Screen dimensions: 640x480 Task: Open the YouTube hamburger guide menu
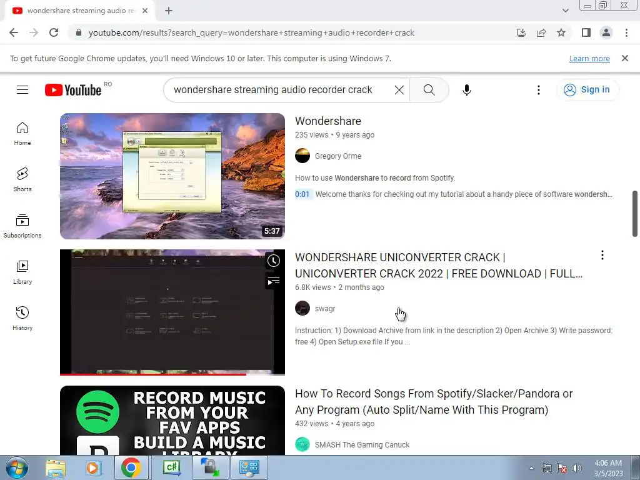click(x=22, y=89)
